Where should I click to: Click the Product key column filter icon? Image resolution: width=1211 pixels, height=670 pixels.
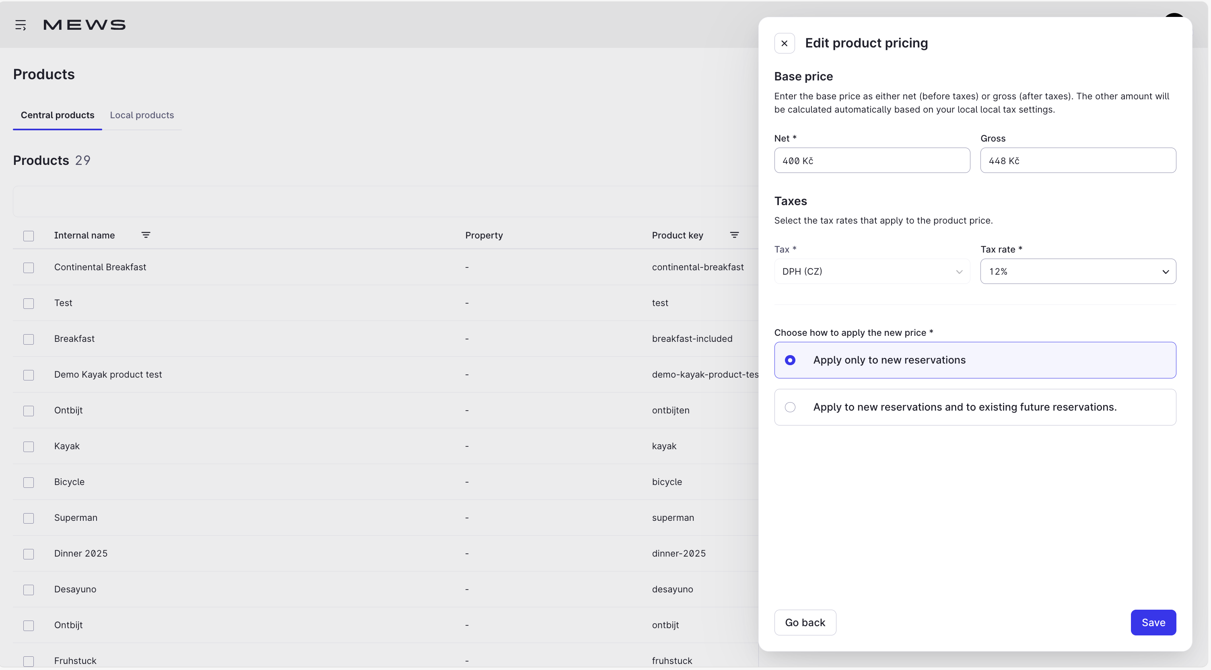(734, 235)
